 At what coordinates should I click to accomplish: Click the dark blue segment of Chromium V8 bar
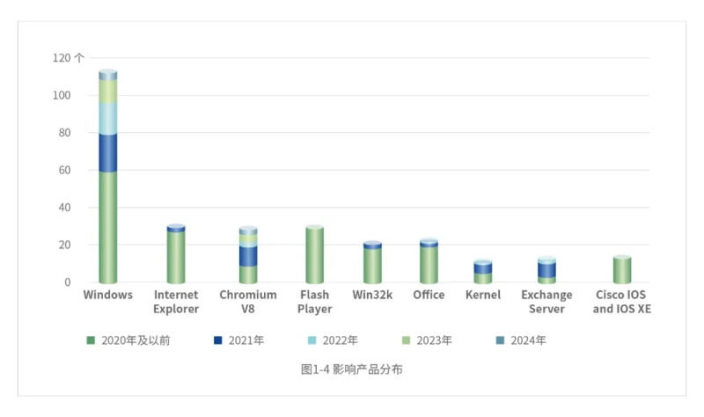click(x=248, y=255)
